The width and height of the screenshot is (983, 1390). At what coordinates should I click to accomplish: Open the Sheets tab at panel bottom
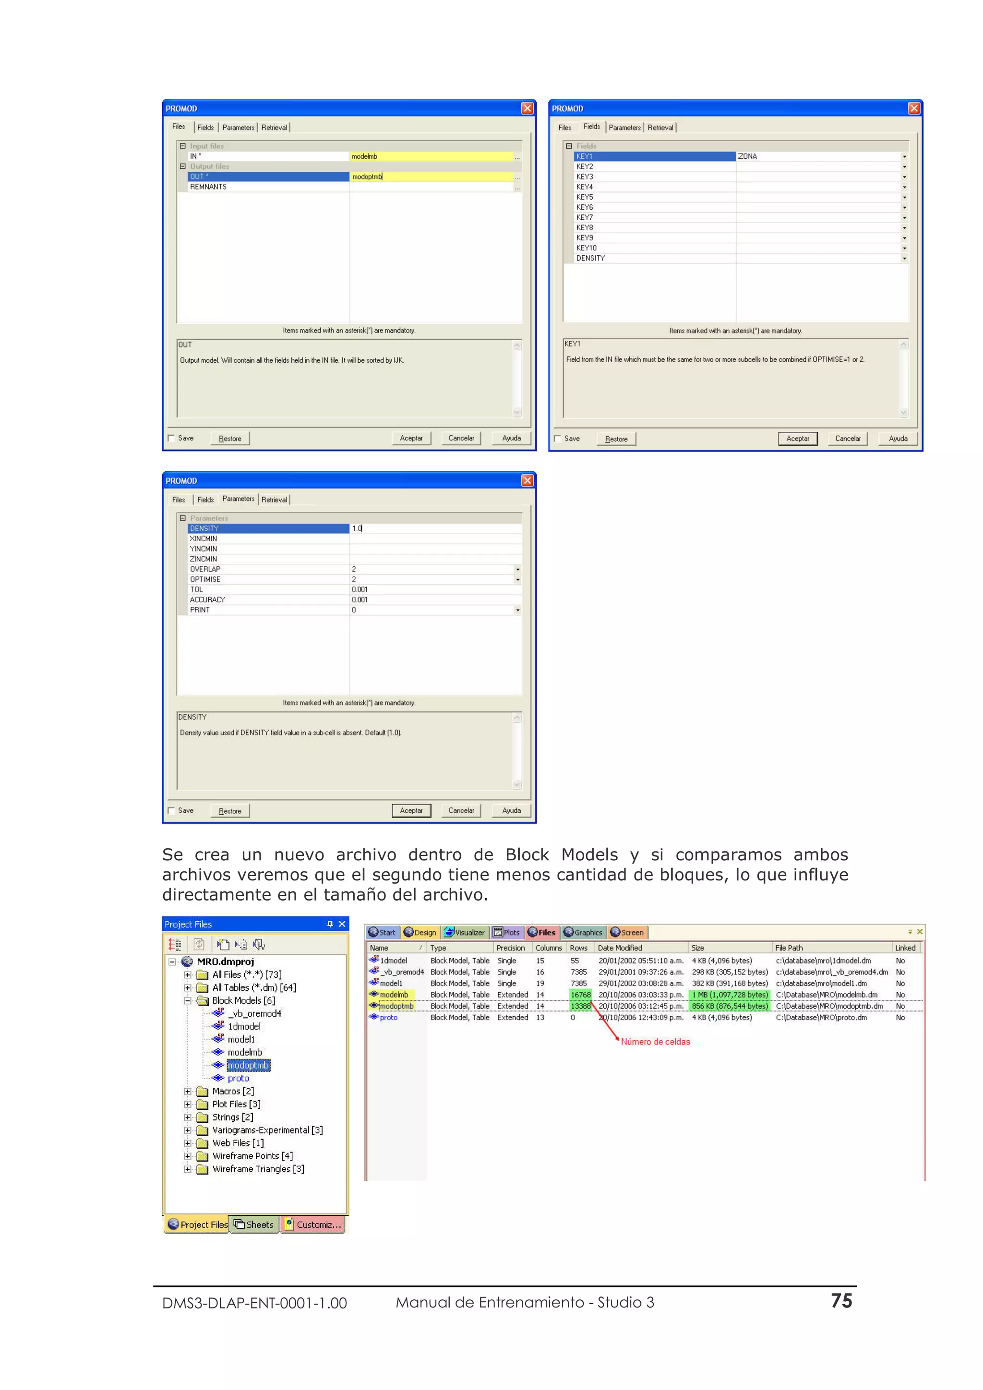tap(254, 1224)
